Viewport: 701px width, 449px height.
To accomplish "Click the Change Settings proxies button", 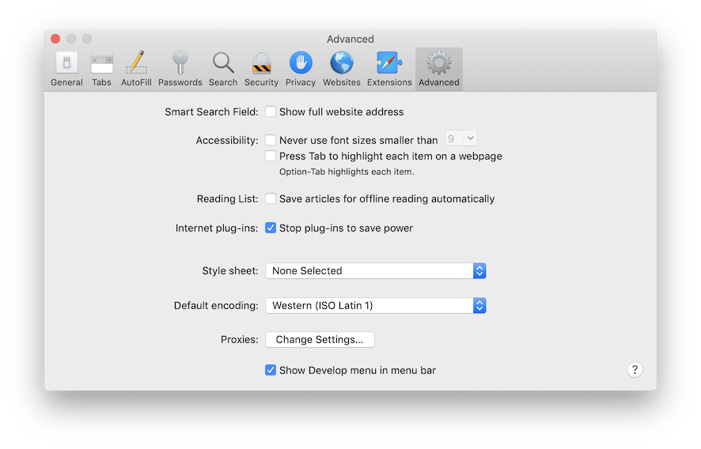I will click(x=320, y=340).
